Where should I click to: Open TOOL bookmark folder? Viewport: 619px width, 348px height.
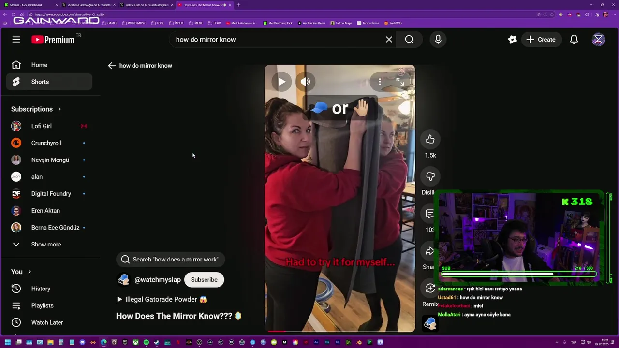[x=158, y=23]
